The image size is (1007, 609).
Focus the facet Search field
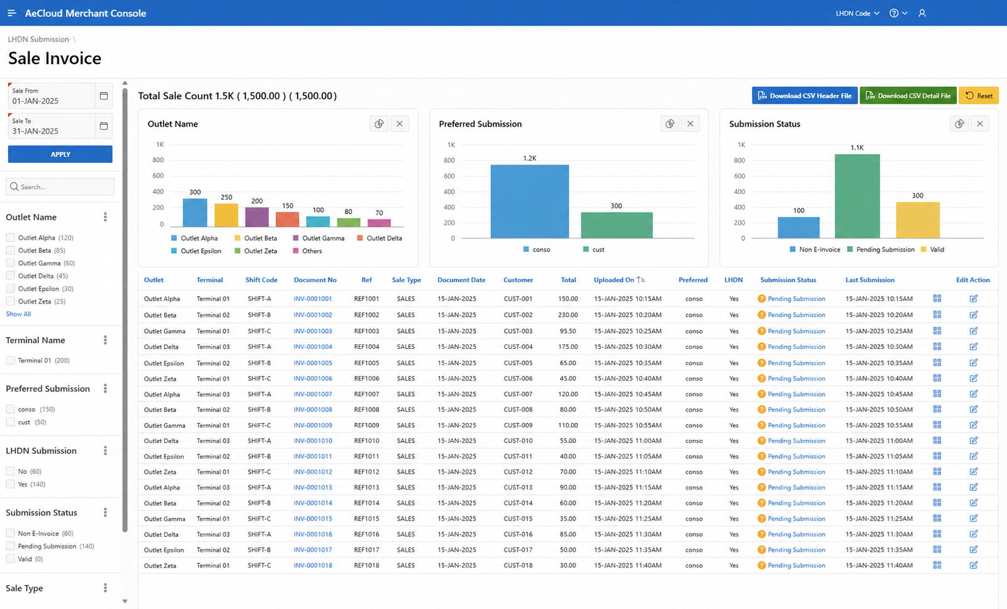pos(60,187)
